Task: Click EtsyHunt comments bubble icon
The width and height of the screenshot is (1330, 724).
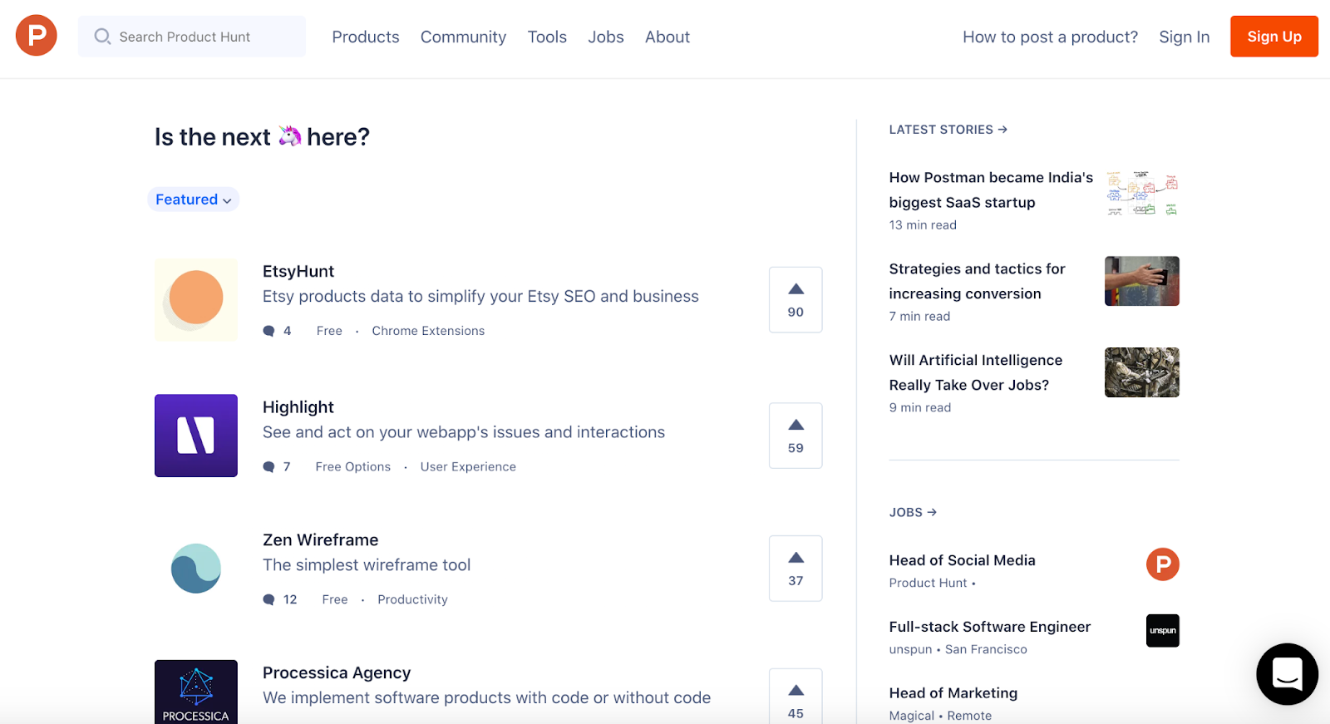Action: click(268, 331)
